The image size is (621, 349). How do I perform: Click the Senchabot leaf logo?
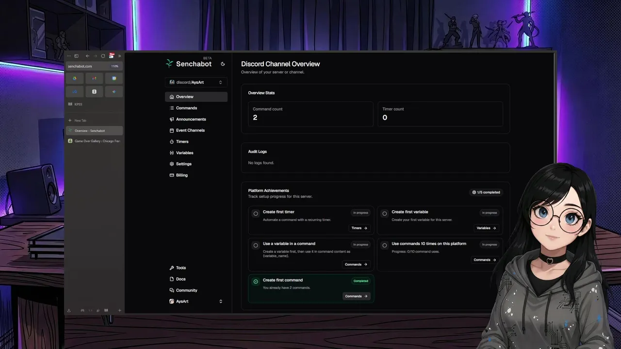(169, 63)
